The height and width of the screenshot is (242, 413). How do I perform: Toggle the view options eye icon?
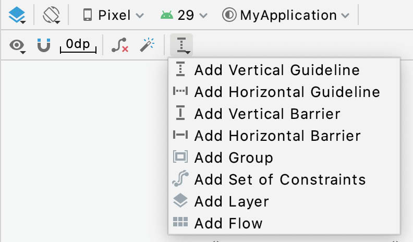pyautogui.click(x=17, y=45)
